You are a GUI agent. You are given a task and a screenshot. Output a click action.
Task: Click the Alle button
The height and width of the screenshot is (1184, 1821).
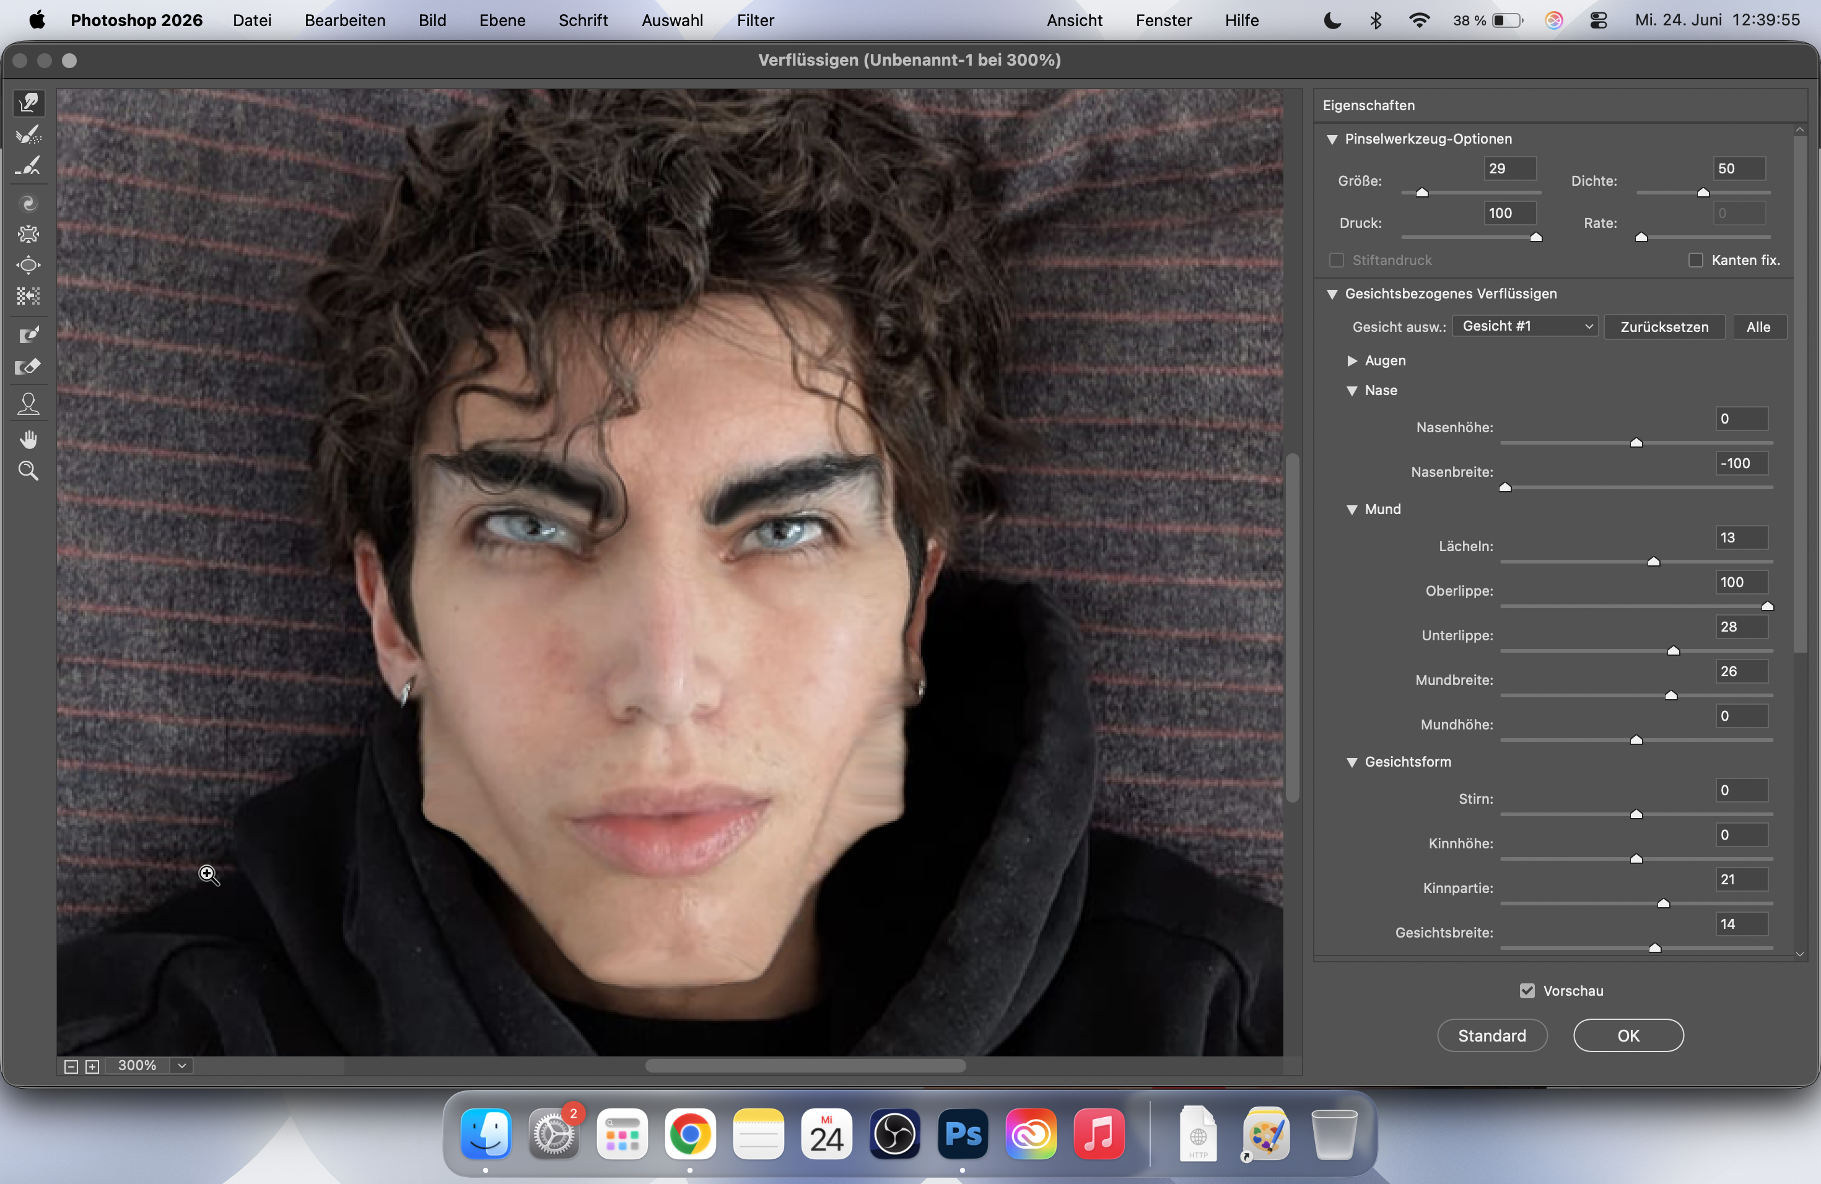pos(1758,326)
